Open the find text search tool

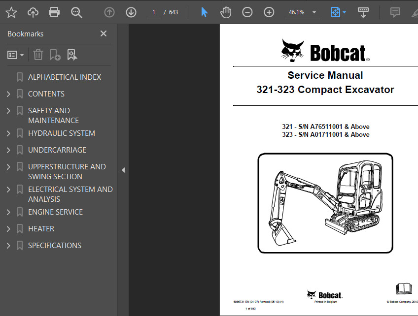76,12
